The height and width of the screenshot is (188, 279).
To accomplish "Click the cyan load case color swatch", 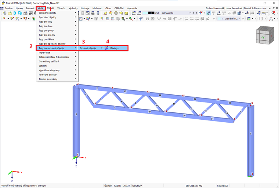I will pos(145,13).
